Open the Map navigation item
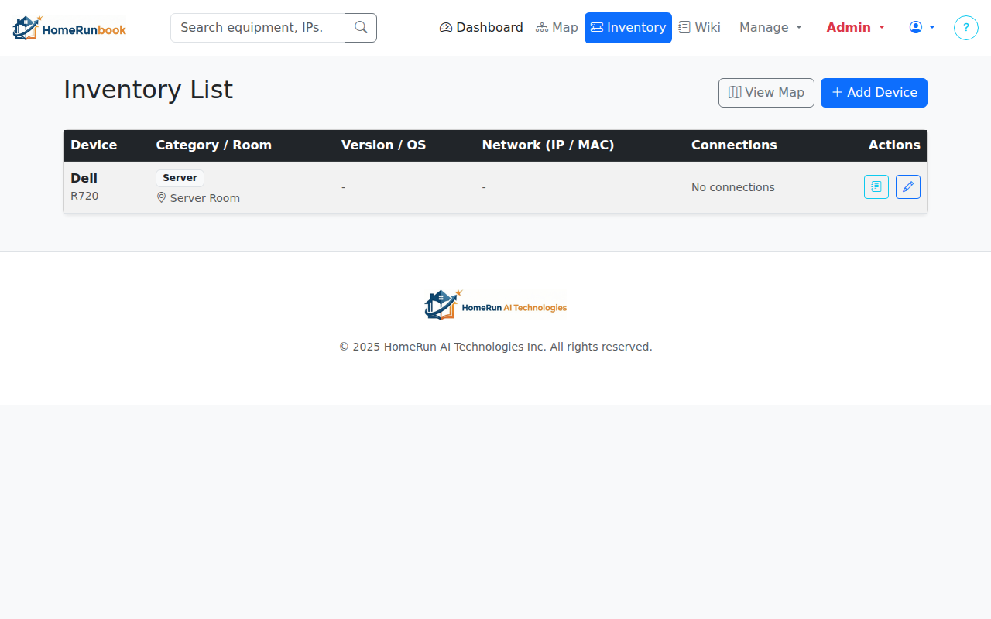The height and width of the screenshot is (619, 991). tap(557, 27)
